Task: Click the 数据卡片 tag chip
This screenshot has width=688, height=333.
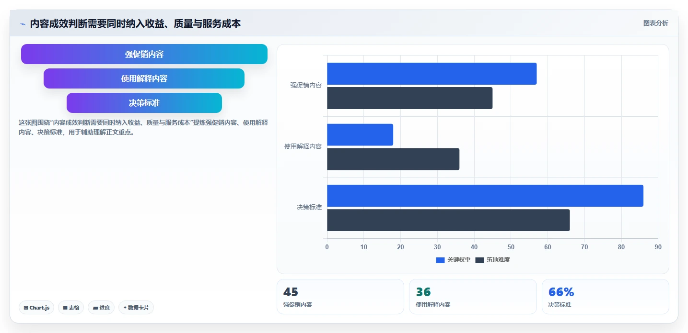Action: coord(136,308)
